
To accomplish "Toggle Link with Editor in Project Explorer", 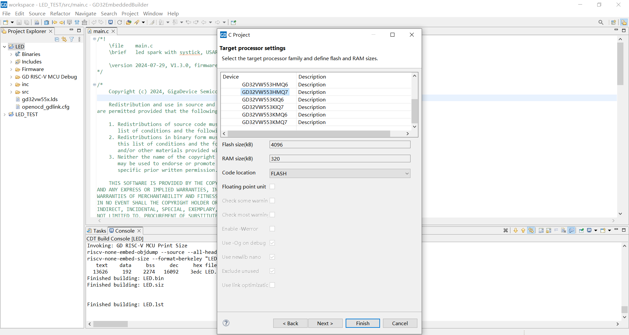I will [x=64, y=40].
